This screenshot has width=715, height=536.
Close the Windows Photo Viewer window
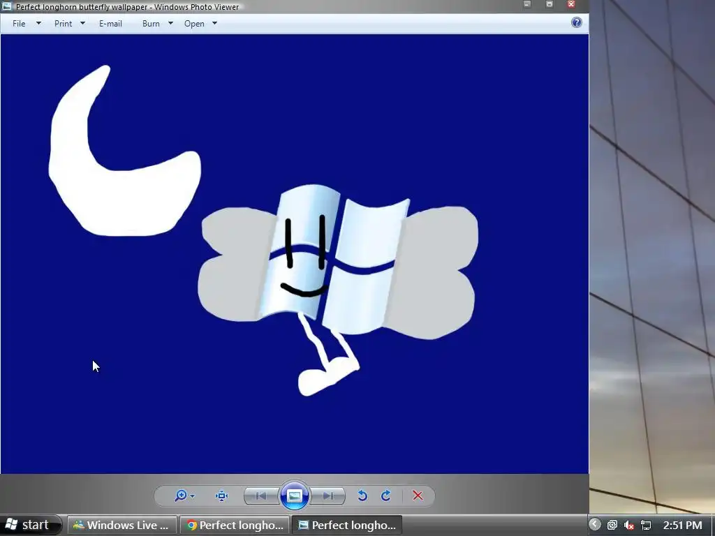coord(571,5)
